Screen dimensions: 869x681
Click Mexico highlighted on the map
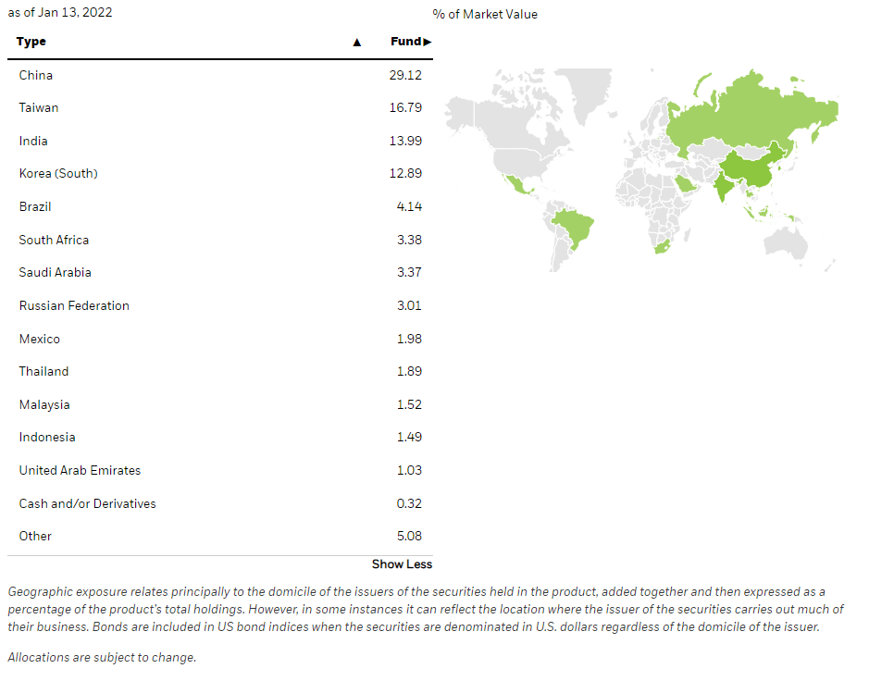(x=514, y=181)
